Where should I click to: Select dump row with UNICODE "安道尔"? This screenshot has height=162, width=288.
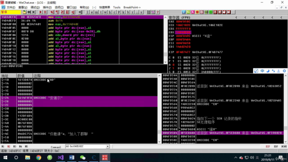[79, 98]
